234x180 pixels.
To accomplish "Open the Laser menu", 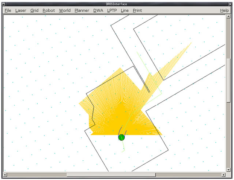I will point(21,11).
